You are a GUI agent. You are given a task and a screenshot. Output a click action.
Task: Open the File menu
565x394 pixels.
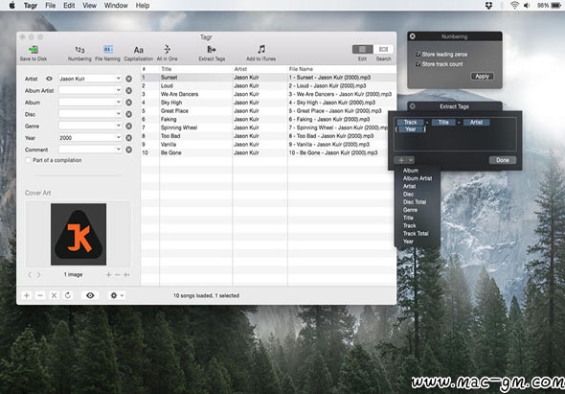(x=51, y=6)
